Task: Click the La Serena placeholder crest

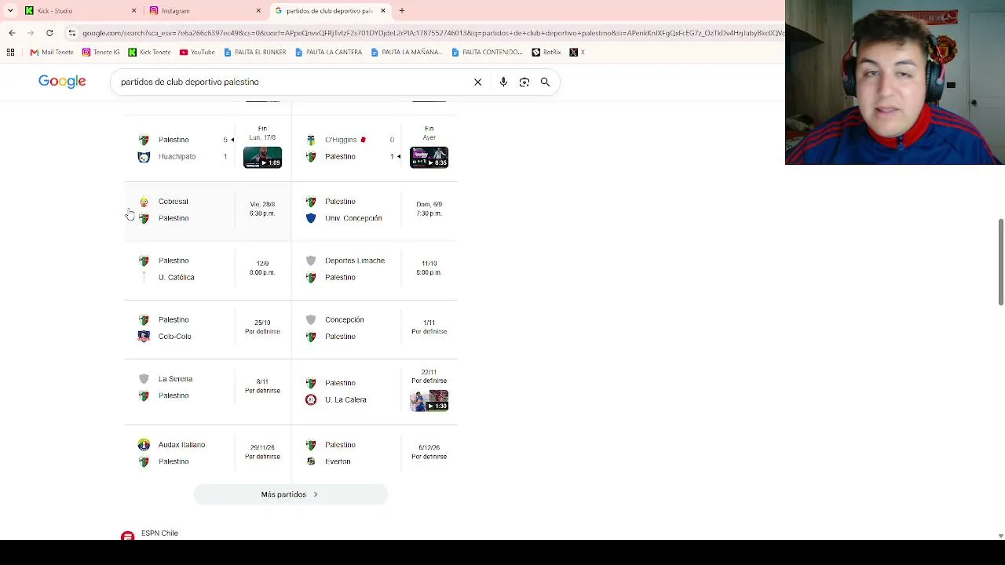Action: pyautogui.click(x=144, y=379)
